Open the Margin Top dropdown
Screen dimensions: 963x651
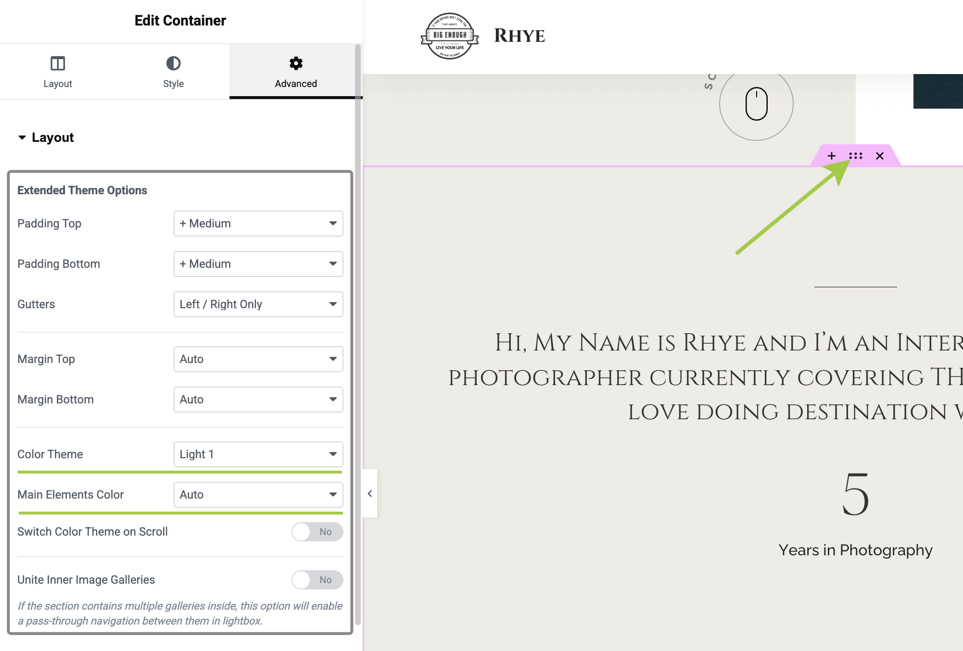(x=258, y=359)
